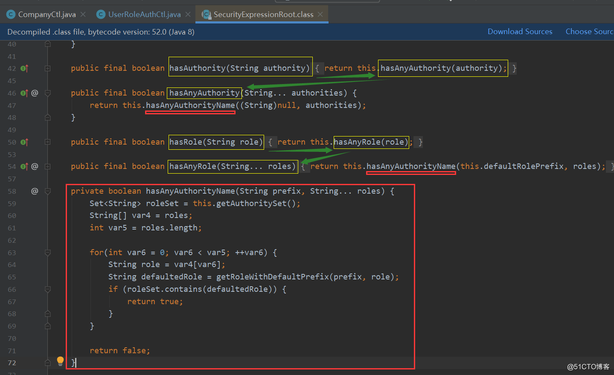Click getRoleWithDefaultPrefix call on line 65

[x=273, y=277]
